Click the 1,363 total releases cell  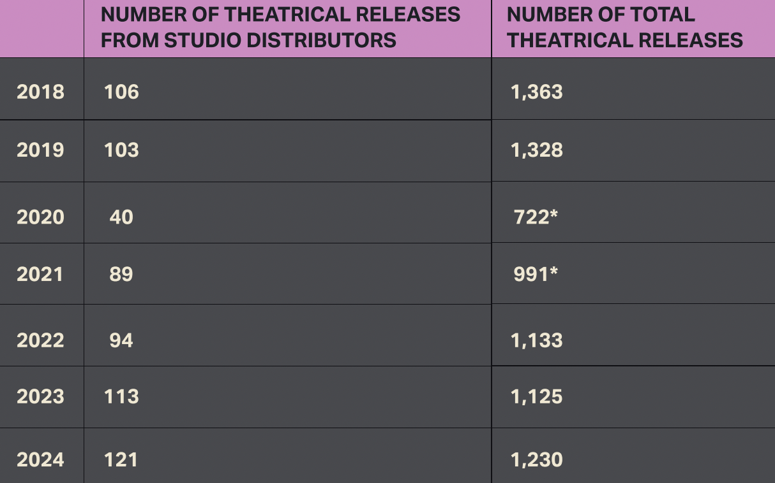click(x=537, y=92)
